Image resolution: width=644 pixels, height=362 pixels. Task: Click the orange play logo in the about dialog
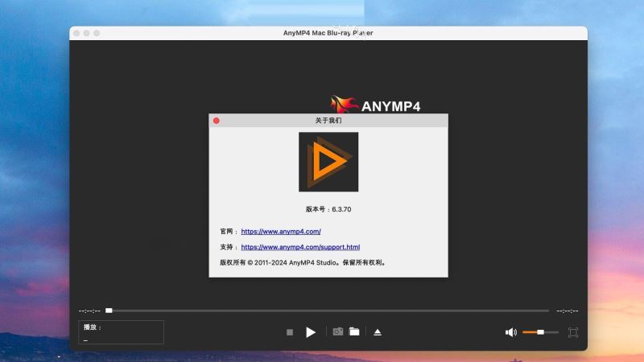[x=328, y=162]
